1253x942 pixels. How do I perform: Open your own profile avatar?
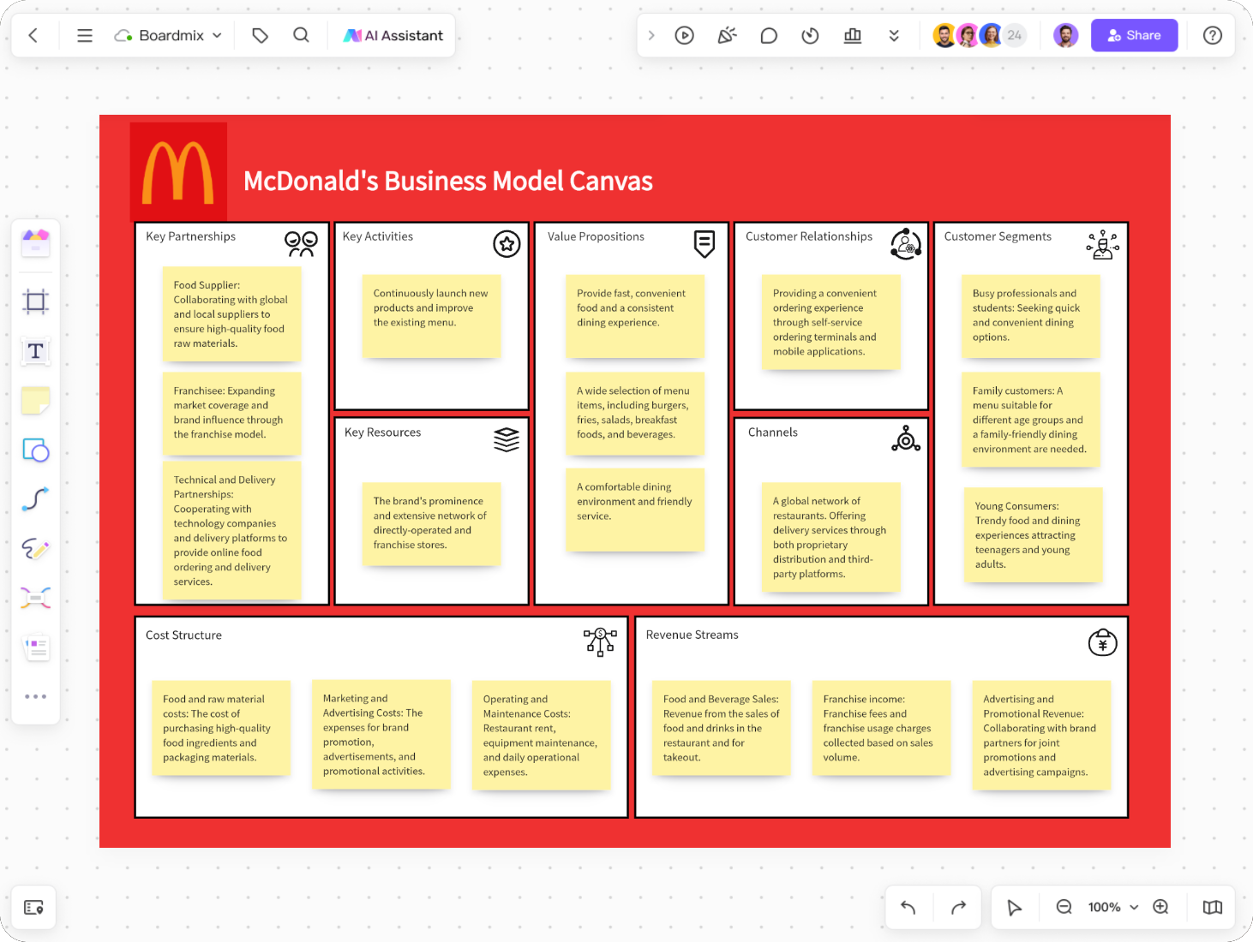1065,35
